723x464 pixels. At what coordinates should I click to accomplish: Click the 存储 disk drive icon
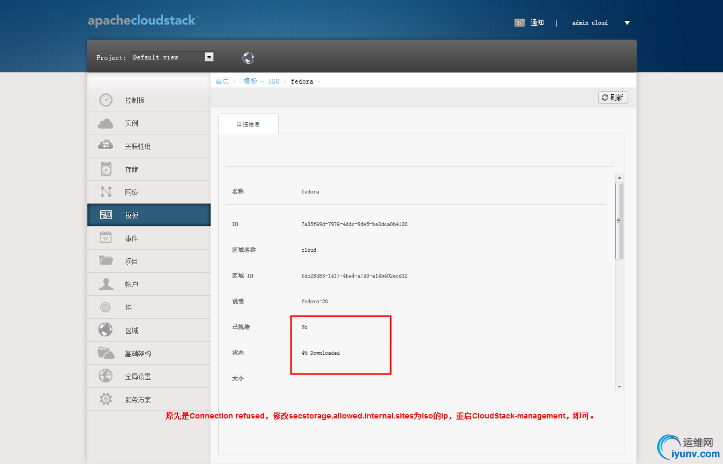click(x=106, y=169)
